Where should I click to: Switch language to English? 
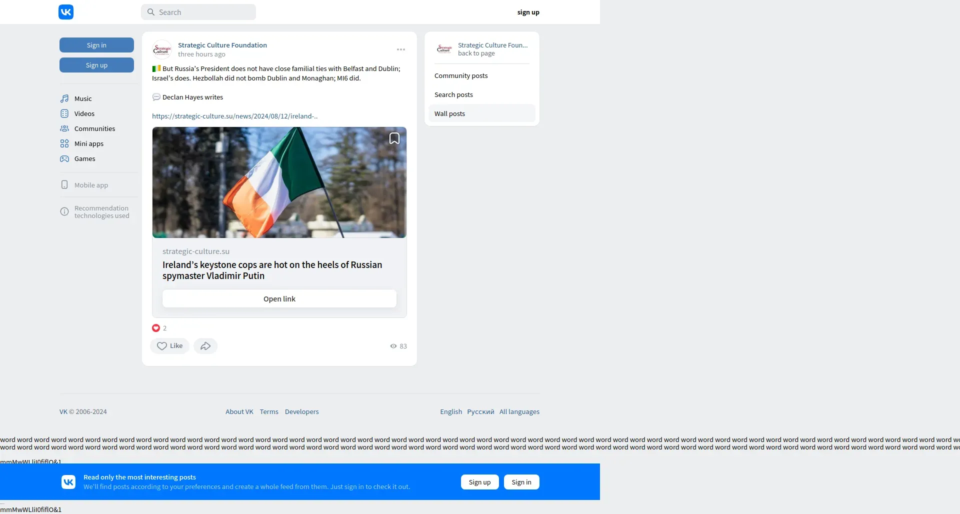(451, 411)
